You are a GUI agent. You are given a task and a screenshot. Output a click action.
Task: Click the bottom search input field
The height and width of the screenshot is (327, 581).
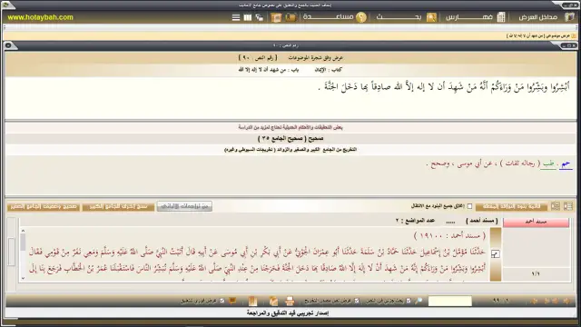[x=450, y=301]
